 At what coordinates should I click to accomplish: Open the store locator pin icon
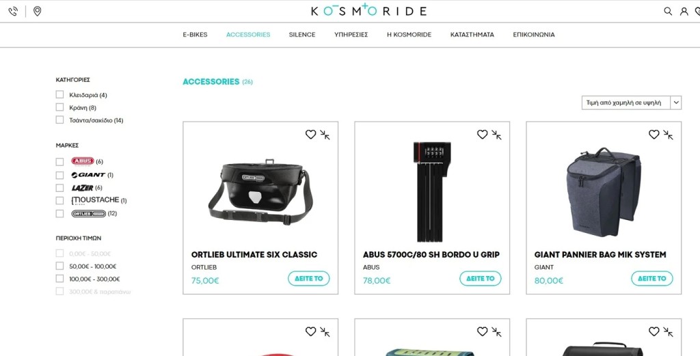tap(38, 11)
